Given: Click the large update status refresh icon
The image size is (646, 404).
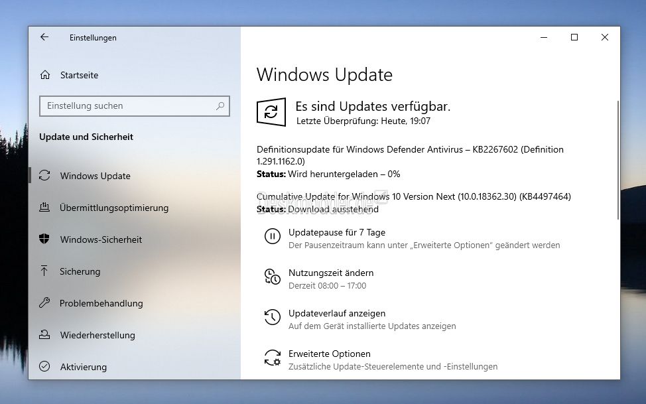Looking at the screenshot, I should coord(271,112).
